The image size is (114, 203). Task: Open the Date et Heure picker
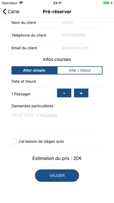point(57,81)
